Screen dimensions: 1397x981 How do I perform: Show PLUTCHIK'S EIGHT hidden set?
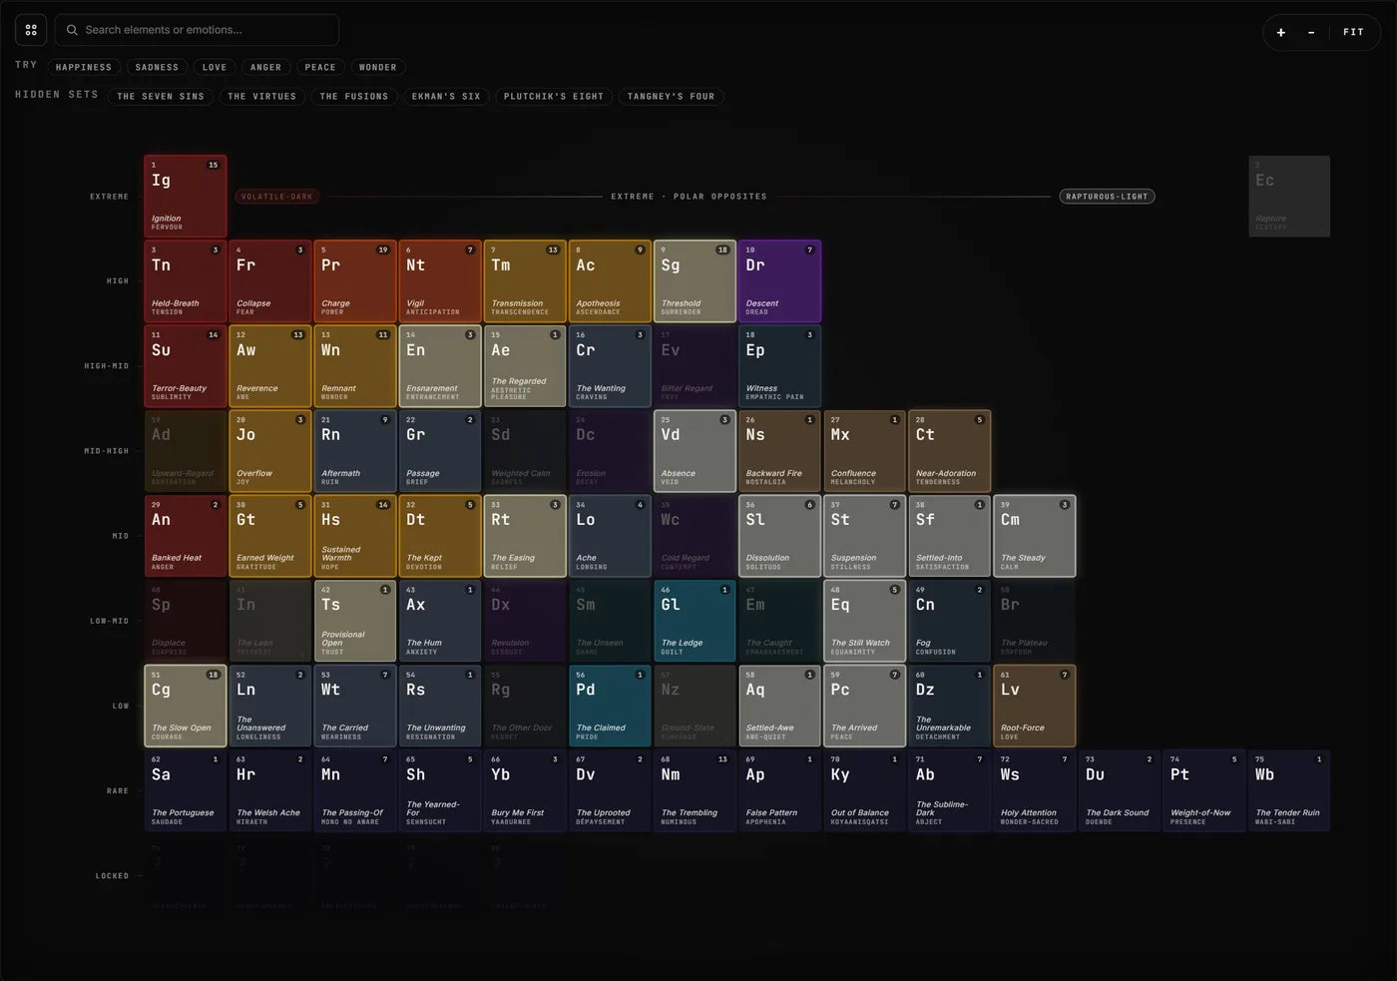tap(554, 96)
